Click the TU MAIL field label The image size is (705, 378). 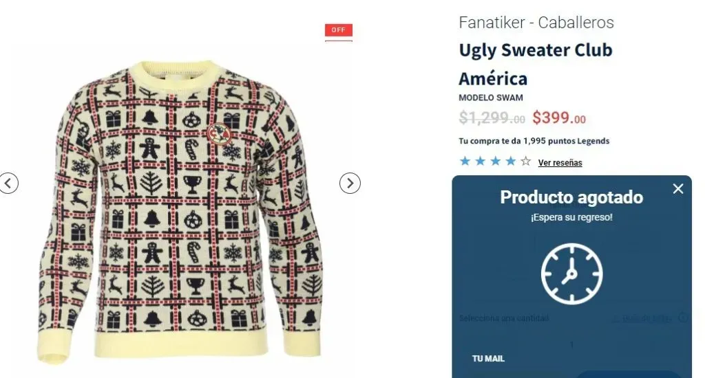(x=488, y=359)
